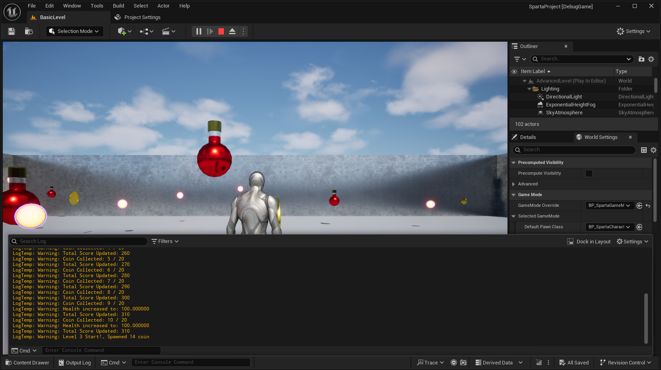Stop the play session
Screen dimensions: 661x370
point(221,31)
